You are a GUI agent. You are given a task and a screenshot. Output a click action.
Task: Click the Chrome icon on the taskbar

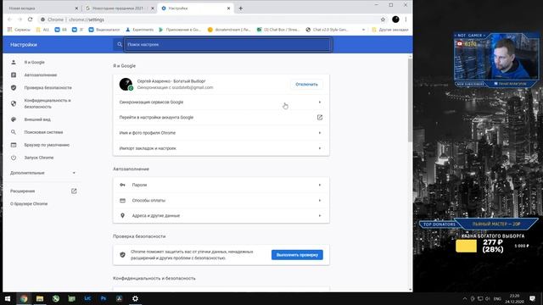click(x=24, y=298)
